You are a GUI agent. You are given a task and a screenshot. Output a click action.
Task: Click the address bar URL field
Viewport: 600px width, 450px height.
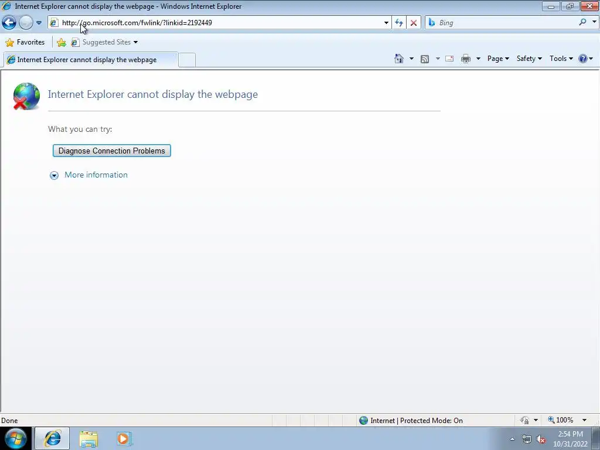click(x=220, y=23)
